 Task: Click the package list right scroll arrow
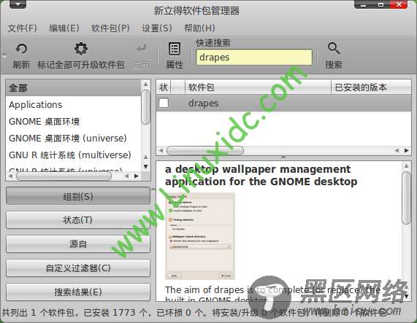pos(406,150)
